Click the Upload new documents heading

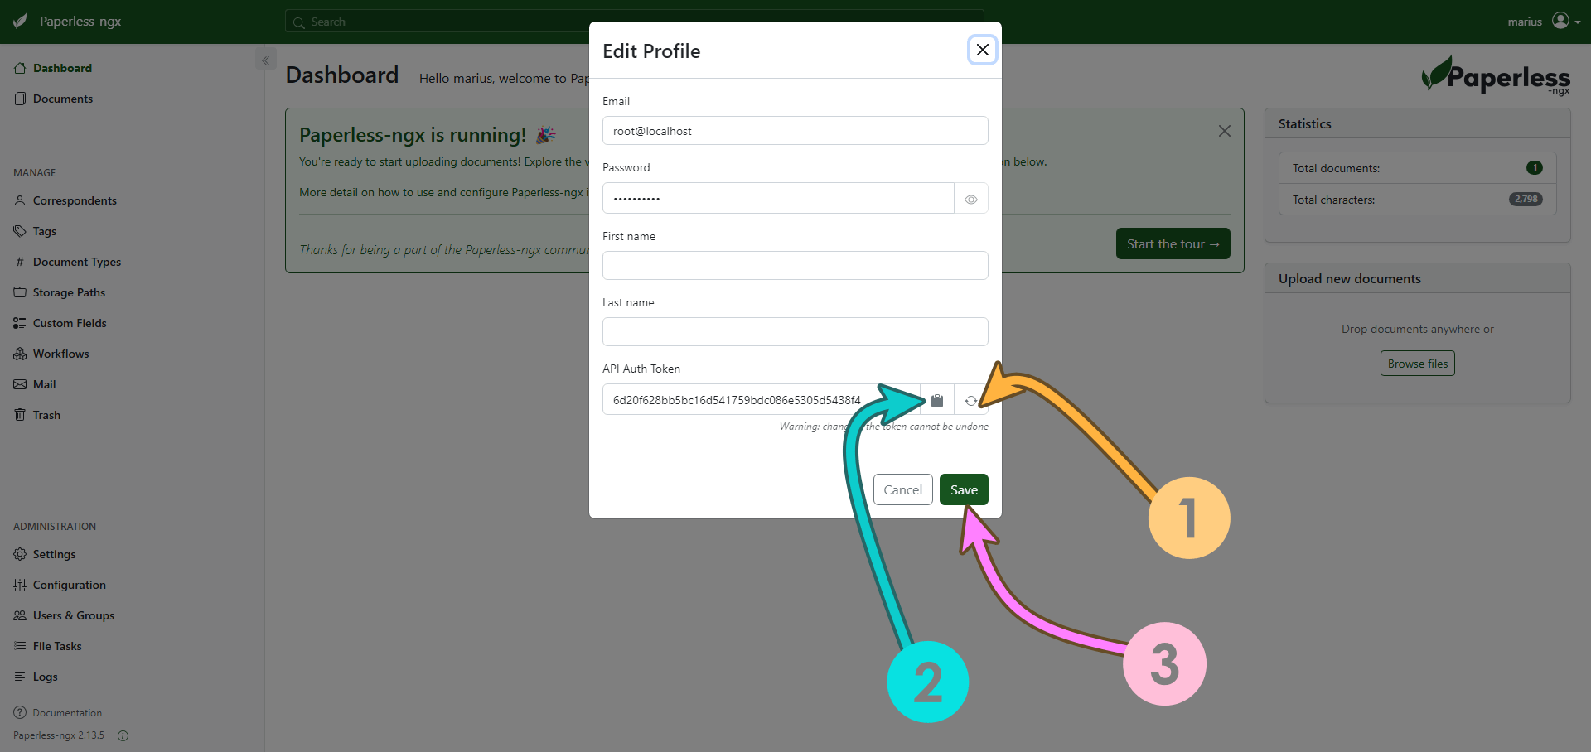[x=1349, y=278]
